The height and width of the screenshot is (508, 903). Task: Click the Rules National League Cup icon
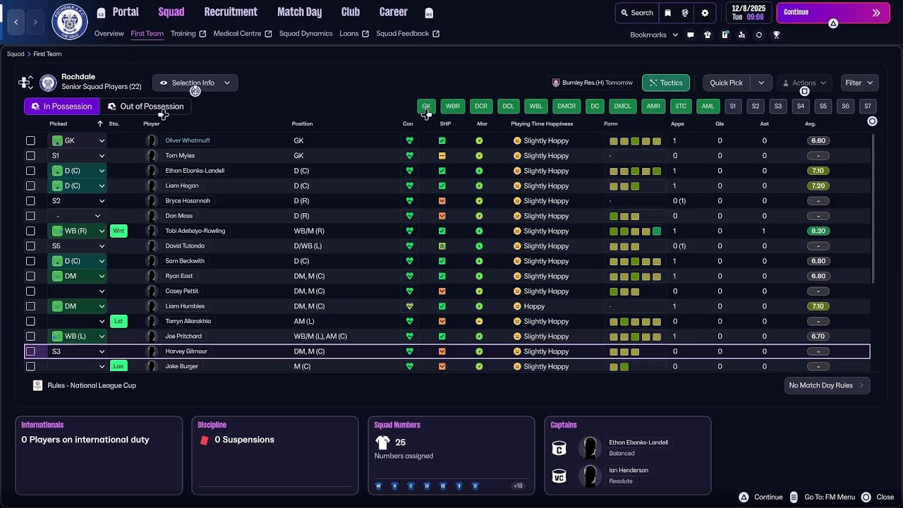coord(38,385)
